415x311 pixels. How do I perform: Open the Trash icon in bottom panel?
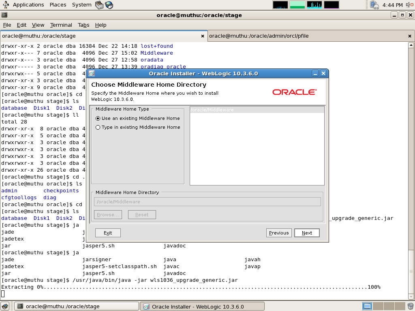[411, 306]
